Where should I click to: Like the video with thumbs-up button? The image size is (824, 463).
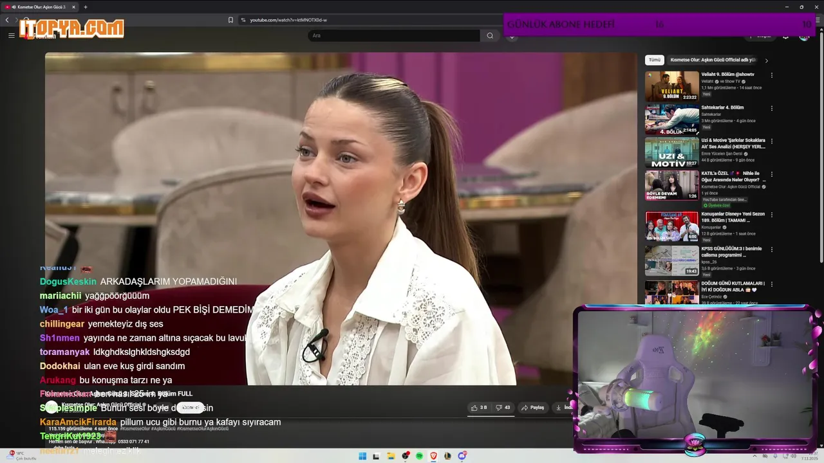point(479,407)
